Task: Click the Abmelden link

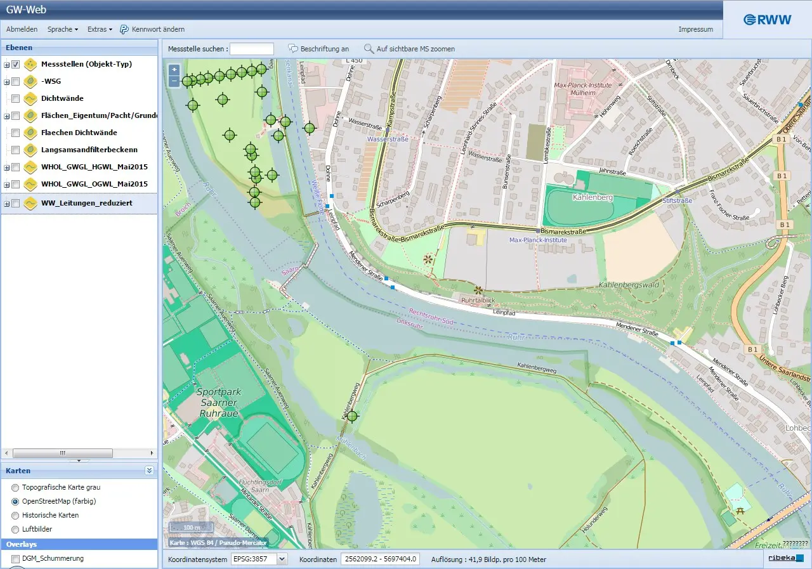Action: (x=22, y=29)
